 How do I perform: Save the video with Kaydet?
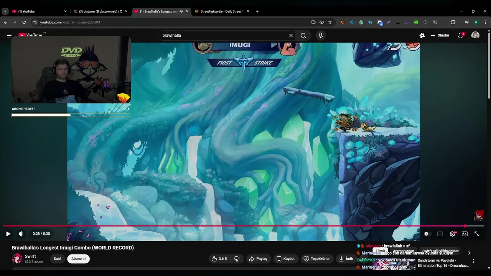click(286, 259)
